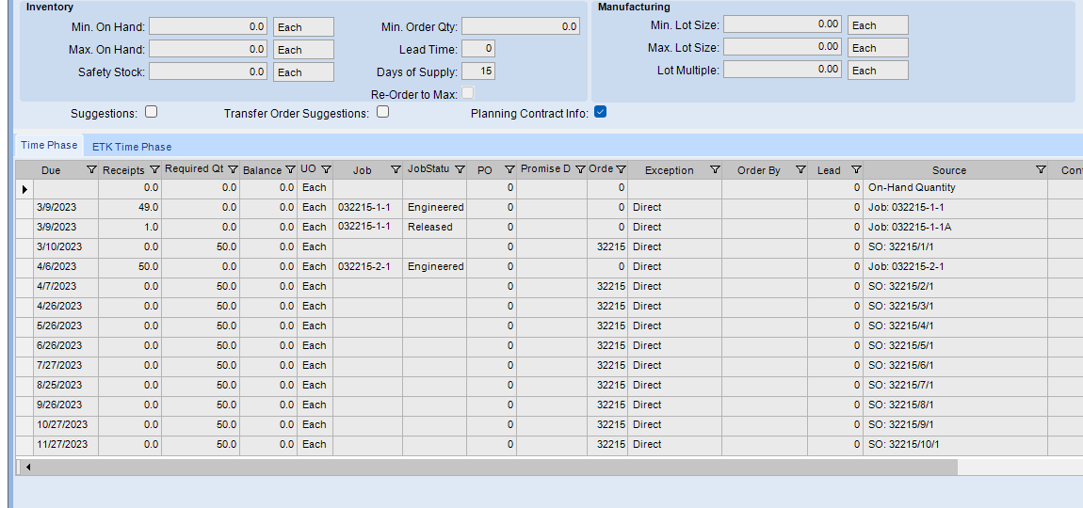
Task: Select the On-Hand Quantity source cell
Action: coord(955,188)
